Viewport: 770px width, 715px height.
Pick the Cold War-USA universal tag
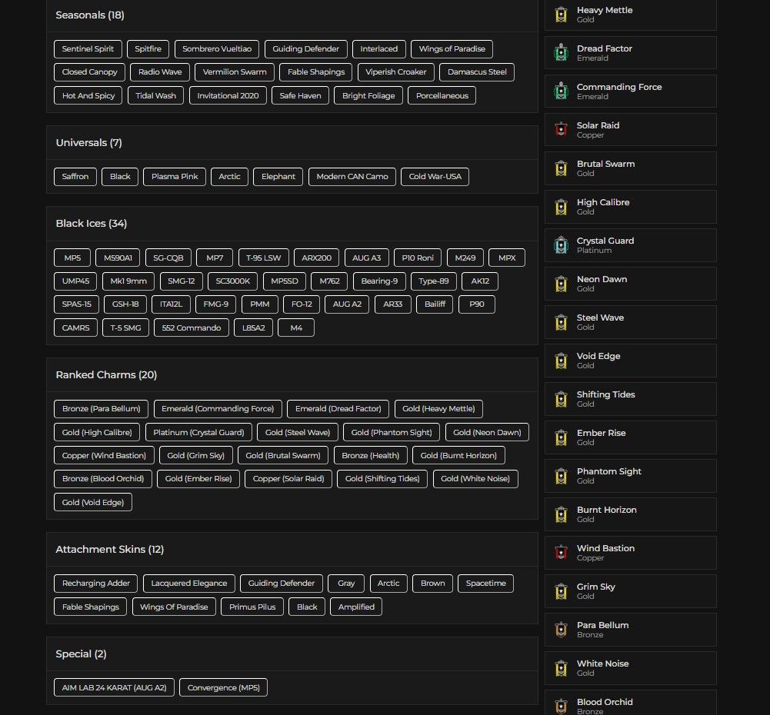tap(435, 176)
